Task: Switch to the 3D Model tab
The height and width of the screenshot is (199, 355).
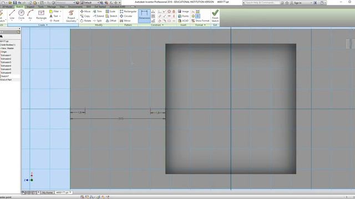Action: coord(7,7)
